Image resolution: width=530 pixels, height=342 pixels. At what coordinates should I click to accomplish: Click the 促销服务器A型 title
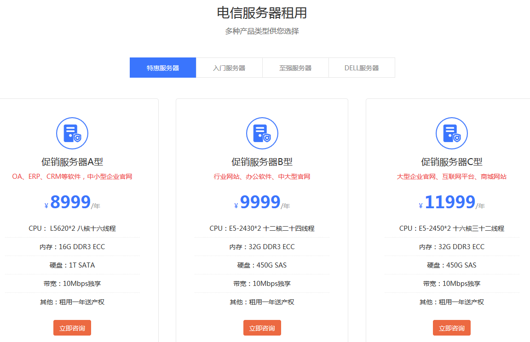(72, 162)
